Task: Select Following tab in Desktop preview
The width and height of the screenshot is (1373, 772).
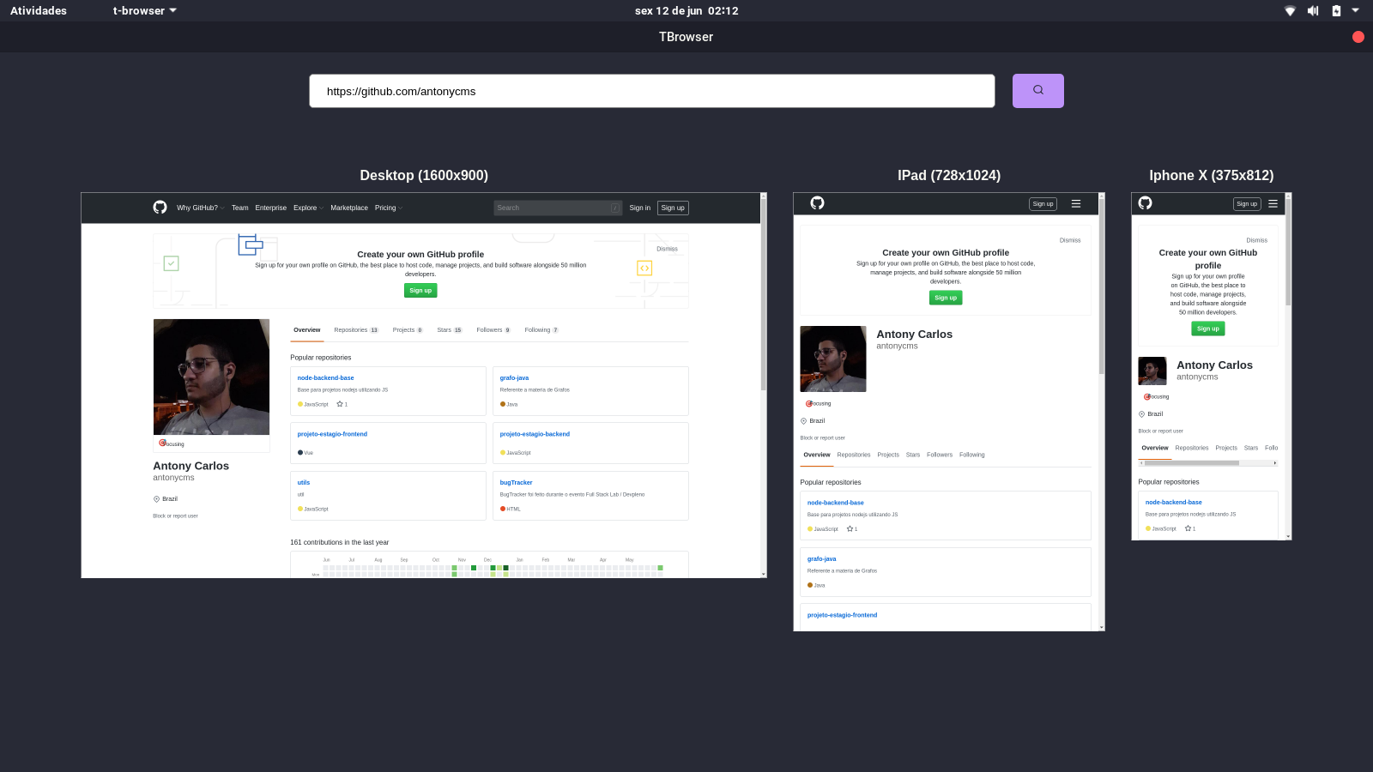Action: click(541, 330)
